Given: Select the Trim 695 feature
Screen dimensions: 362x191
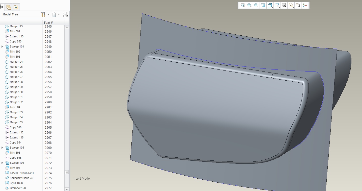Looking at the screenshot, I should pyautogui.click(x=15, y=153).
